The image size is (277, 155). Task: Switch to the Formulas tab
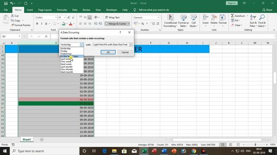pyautogui.click(x=62, y=10)
